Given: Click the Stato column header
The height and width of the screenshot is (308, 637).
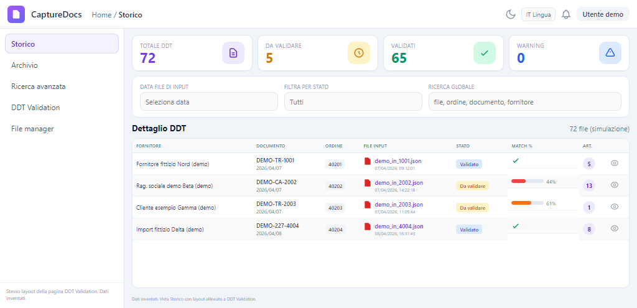Looking at the screenshot, I should tap(463, 146).
